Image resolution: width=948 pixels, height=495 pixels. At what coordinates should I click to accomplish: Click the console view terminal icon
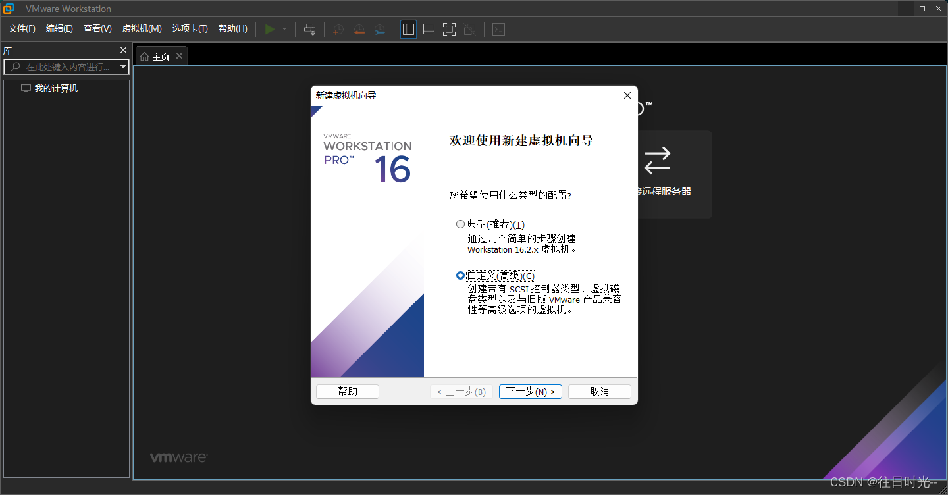[499, 29]
